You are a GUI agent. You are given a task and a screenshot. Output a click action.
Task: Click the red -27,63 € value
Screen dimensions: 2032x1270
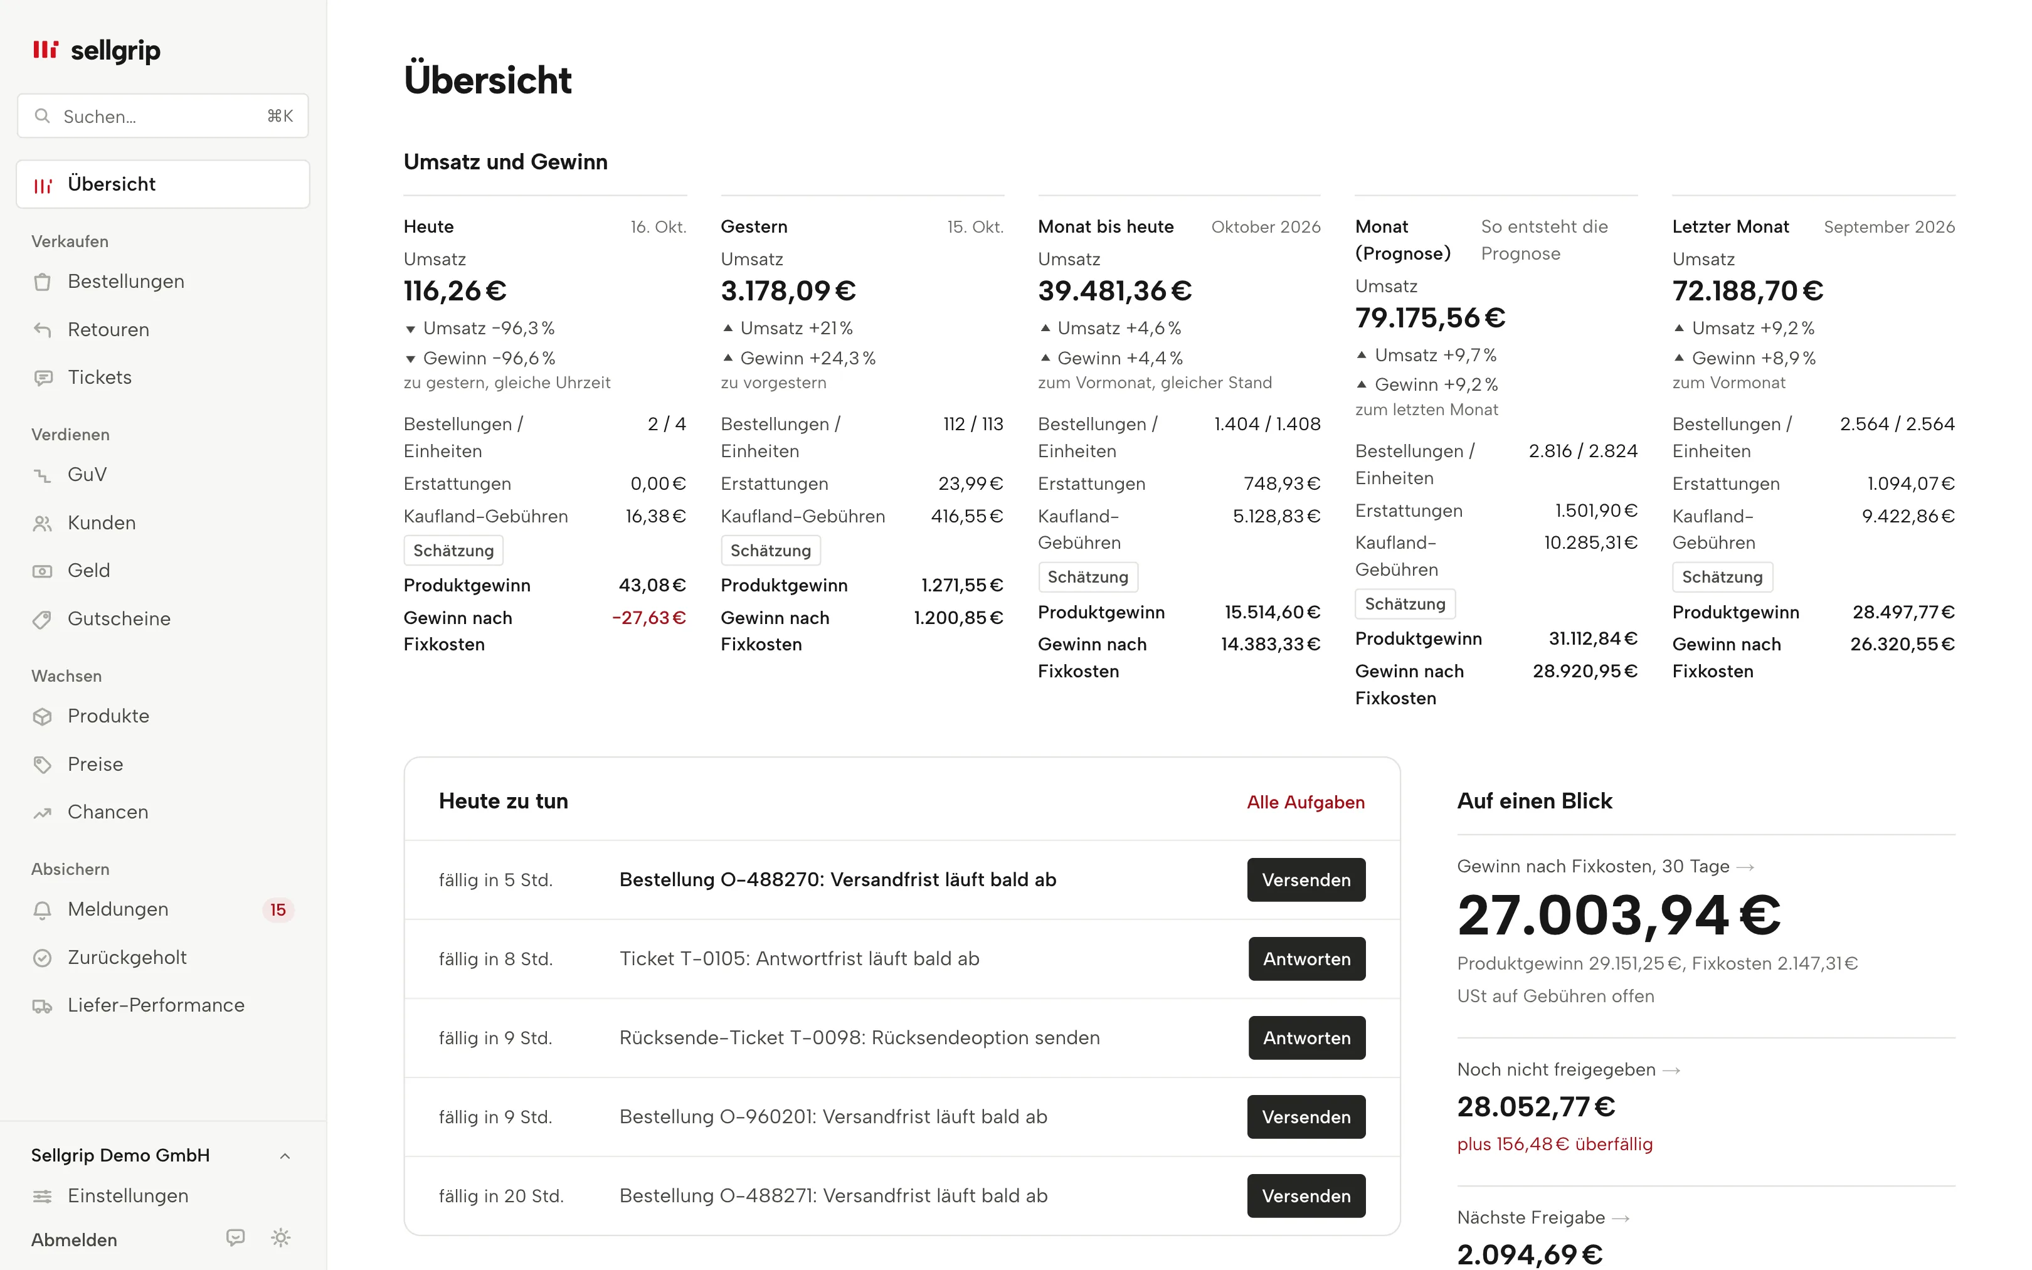[649, 618]
